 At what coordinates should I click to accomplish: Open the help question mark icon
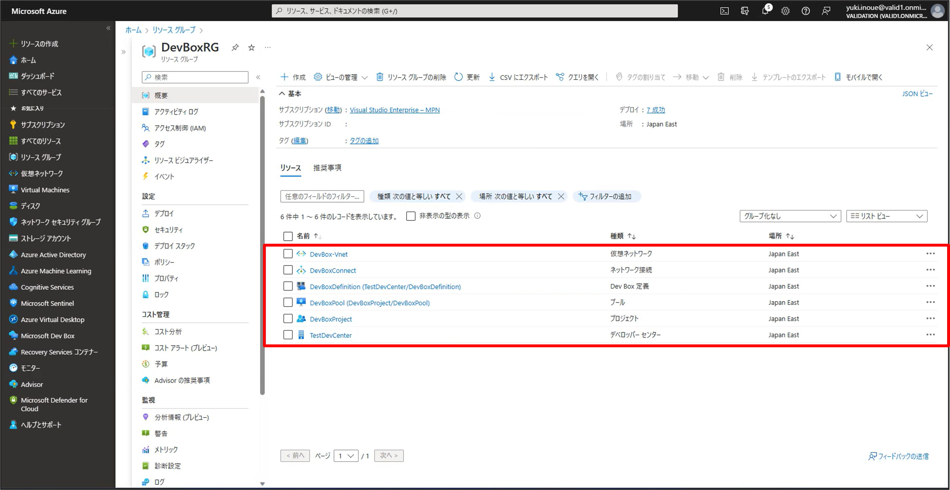[x=805, y=11]
